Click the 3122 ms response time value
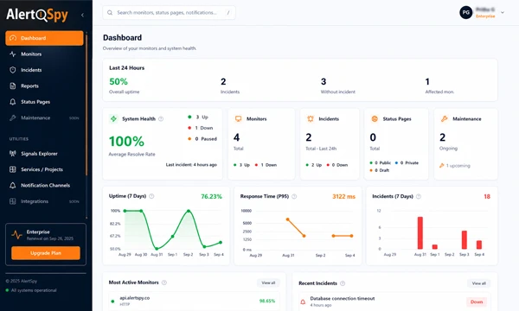519x311 pixels. [x=344, y=197]
